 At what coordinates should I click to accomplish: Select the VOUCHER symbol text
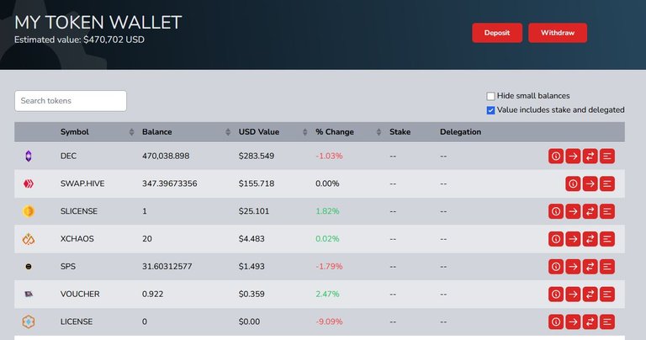[x=80, y=295]
